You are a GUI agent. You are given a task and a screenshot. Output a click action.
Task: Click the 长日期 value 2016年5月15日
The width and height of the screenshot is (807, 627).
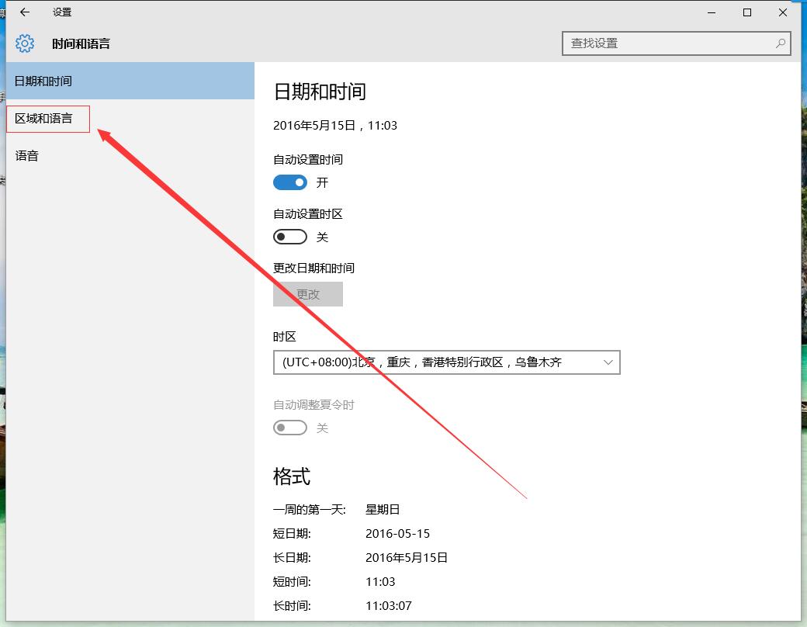[406, 557]
